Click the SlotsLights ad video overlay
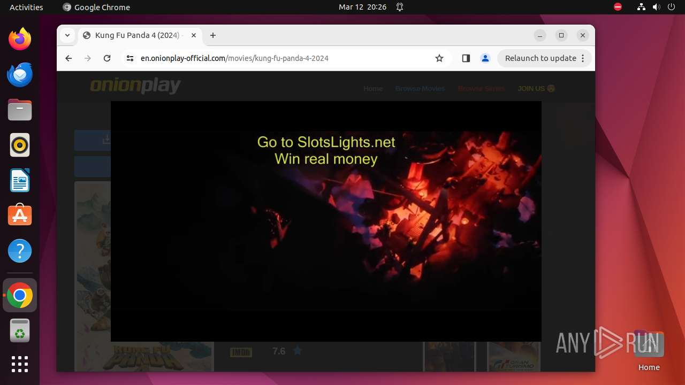This screenshot has height=385, width=685. (326, 221)
